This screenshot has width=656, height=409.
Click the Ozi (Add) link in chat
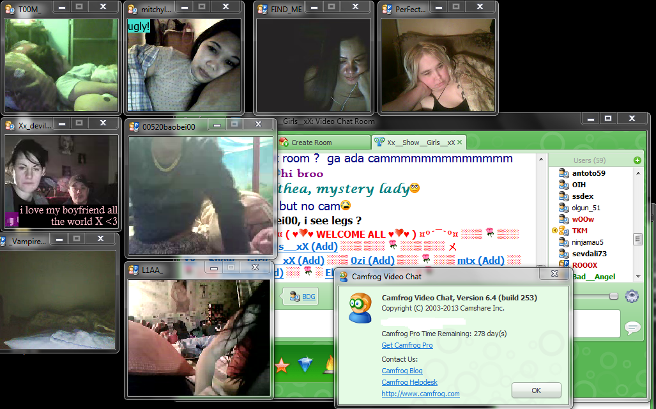[373, 260]
